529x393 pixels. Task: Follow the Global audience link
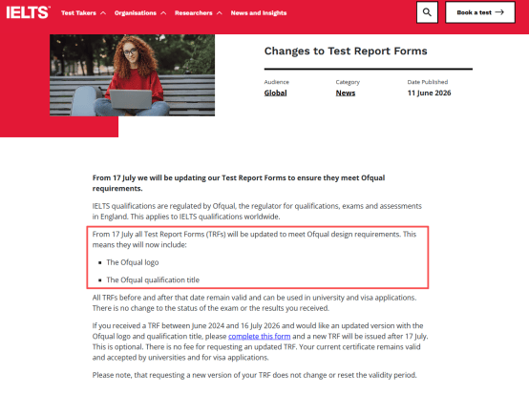(275, 93)
